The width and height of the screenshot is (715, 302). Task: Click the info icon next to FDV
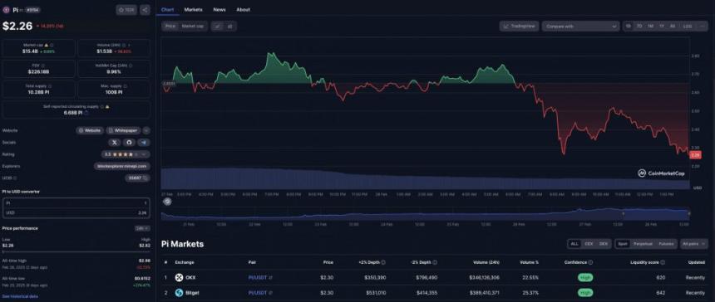point(44,66)
